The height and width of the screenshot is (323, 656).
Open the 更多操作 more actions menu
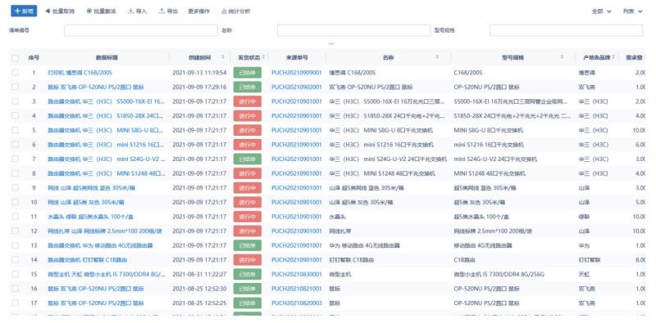tap(198, 11)
